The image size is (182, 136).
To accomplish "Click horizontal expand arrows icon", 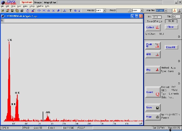I will (x=39, y=11).
